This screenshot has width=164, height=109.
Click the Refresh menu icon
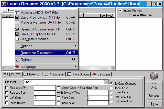pyautogui.click(x=17, y=60)
